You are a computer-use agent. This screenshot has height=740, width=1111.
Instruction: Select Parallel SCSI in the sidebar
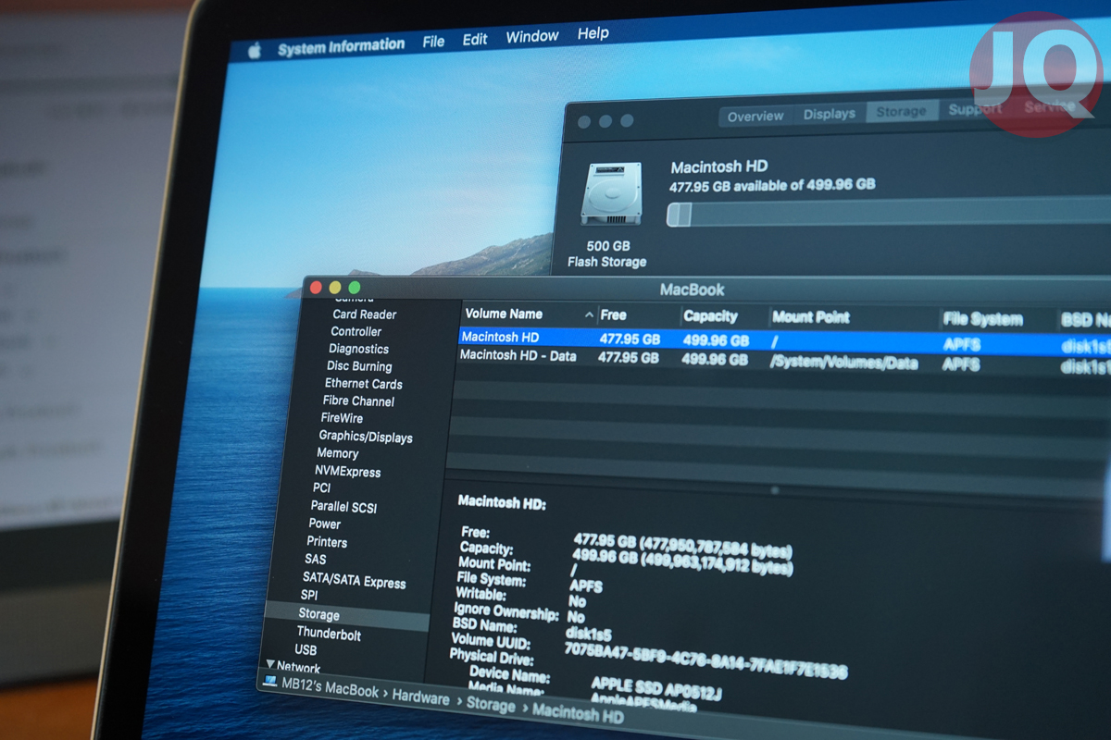click(x=343, y=507)
